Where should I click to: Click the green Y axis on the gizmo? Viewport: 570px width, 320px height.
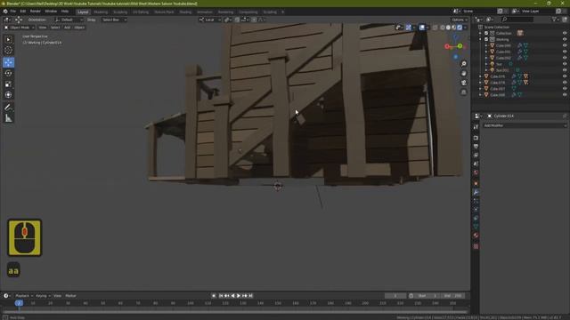(460, 45)
